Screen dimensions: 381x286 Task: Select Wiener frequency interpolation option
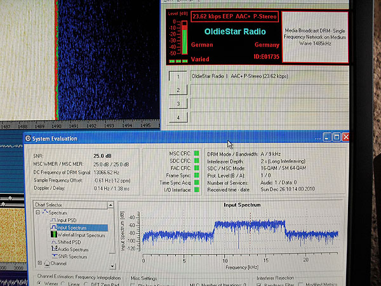point(39,283)
